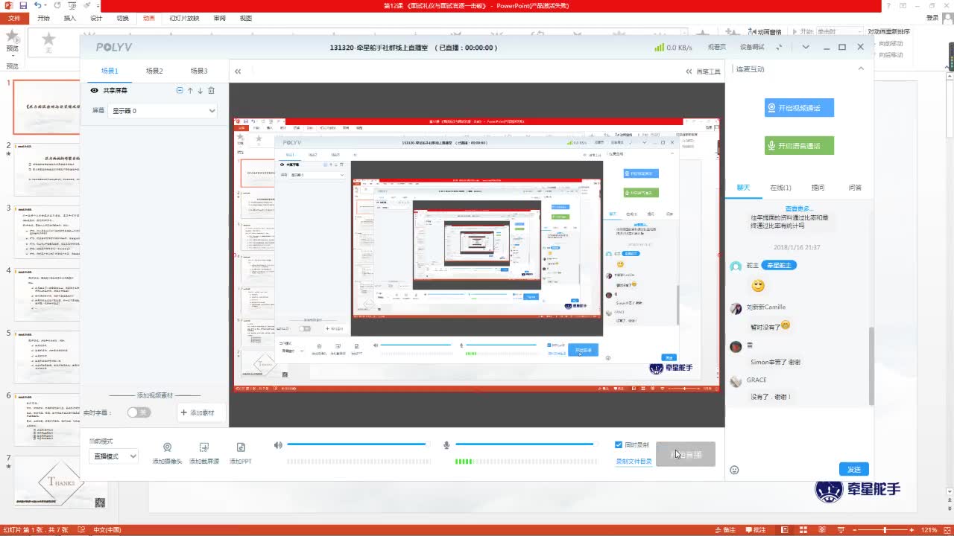
Task: Toggle the 实时字幕 subtitle switch
Action: (138, 412)
